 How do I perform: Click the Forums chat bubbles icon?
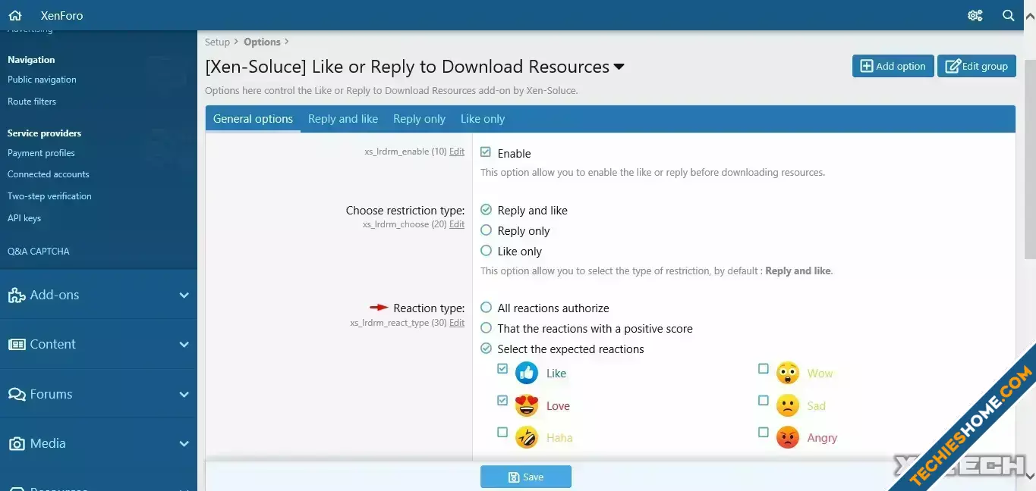pos(17,394)
